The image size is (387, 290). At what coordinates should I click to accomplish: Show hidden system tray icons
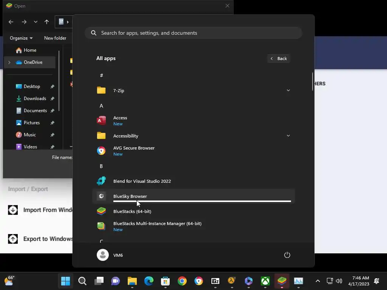318,281
